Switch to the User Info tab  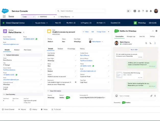tap(142, 36)
